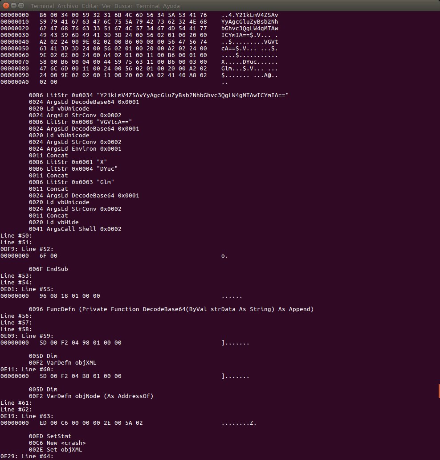Click the LitStr 0x0004 "DYuc" line

pyautogui.click(x=73, y=168)
